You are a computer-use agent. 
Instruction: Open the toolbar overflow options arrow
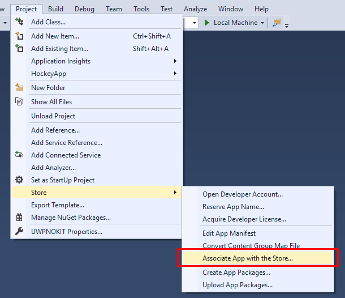[x=287, y=26]
